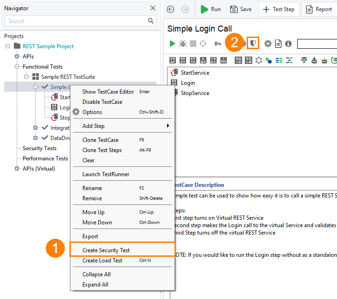Expand the APIs tree node

click(x=17, y=57)
